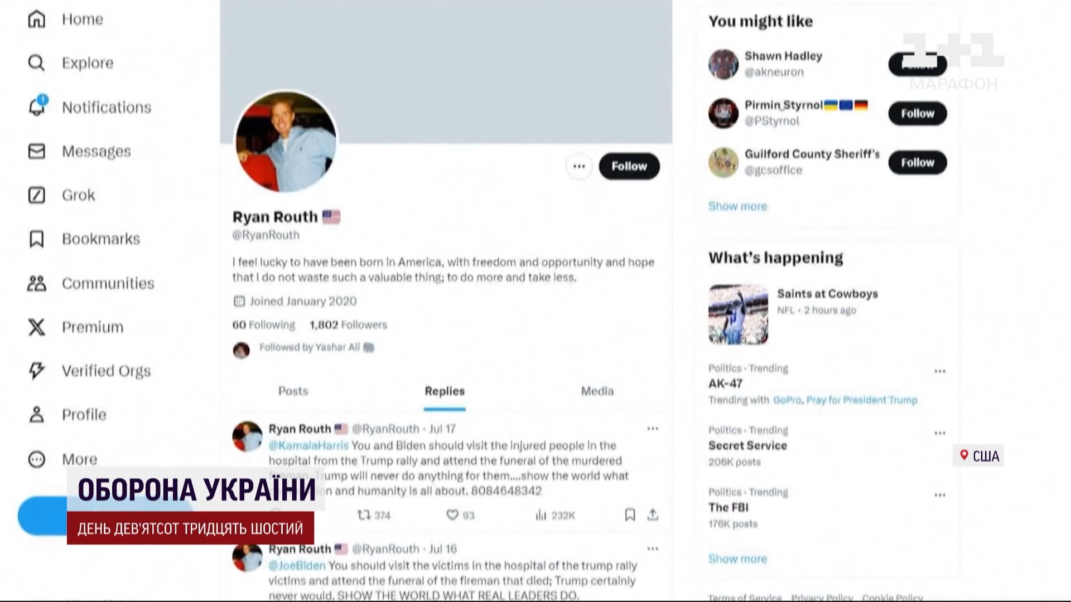Open the Home icon in sidebar
The height and width of the screenshot is (602, 1071).
point(36,19)
